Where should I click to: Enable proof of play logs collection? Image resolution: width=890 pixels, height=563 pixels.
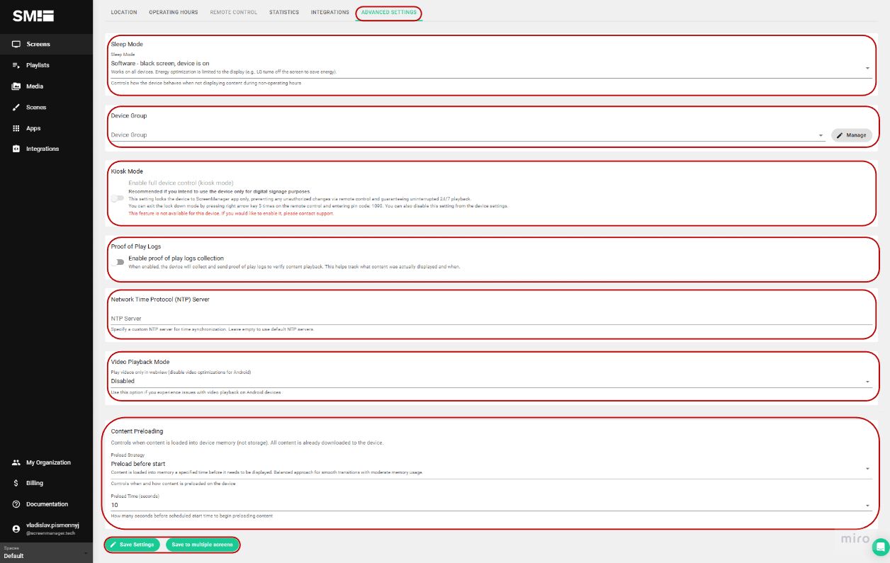[x=118, y=262]
